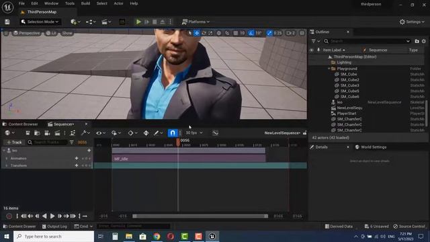Select the MF_Idle animation clip

pos(189,159)
